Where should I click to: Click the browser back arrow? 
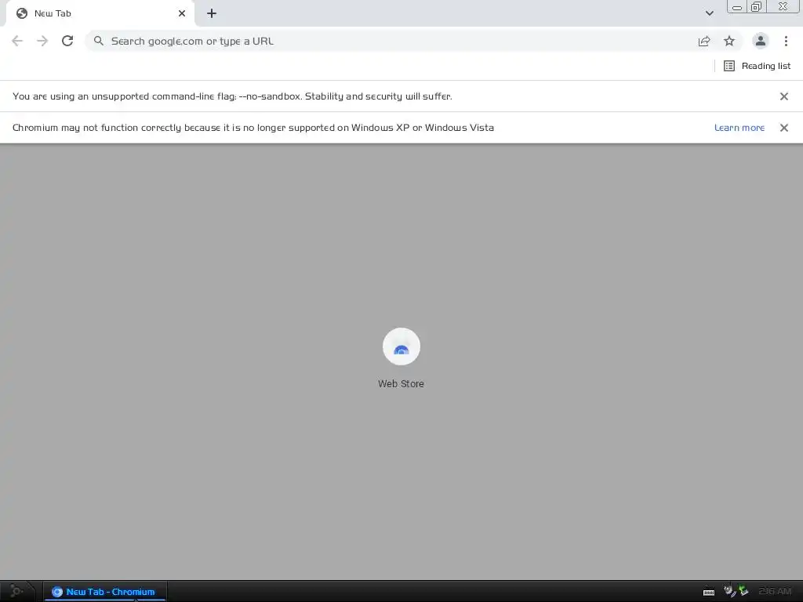pyautogui.click(x=17, y=41)
